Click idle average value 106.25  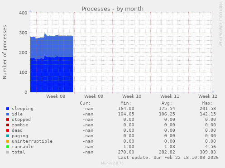pos(167,114)
